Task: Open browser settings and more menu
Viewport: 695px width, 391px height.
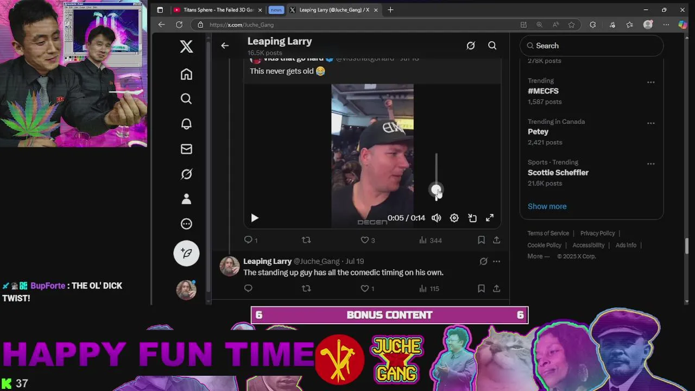Action: tap(665, 24)
